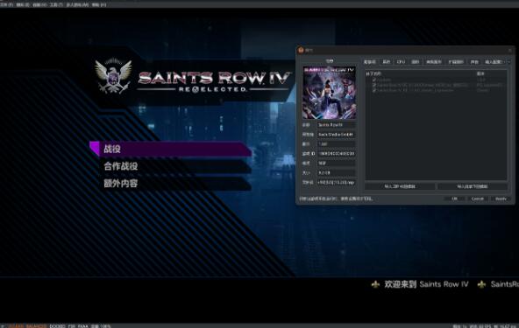Screen dimensions: 519x328
Task: Show more tabs using the tab scroll arrow
Action: pyautogui.click(x=508, y=62)
